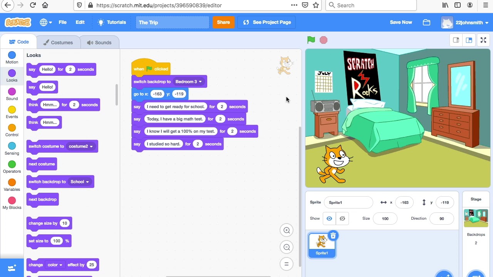
Task: Select the Looks block category
Action: point(12,76)
